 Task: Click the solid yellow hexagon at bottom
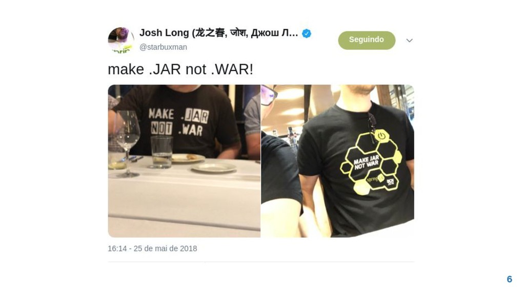362,187
